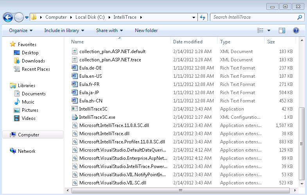Select Computer in the address breadcrumb

click(56, 17)
